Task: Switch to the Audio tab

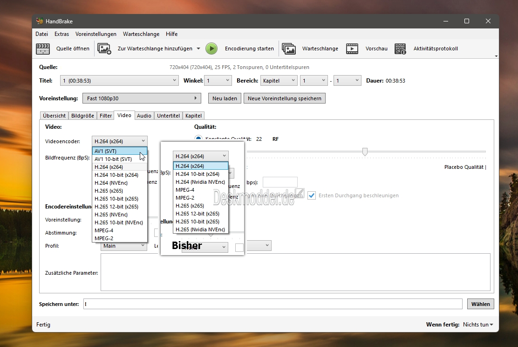Action: click(x=144, y=116)
